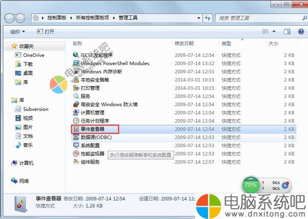Select the 库 group header in sidebar

[22, 100]
